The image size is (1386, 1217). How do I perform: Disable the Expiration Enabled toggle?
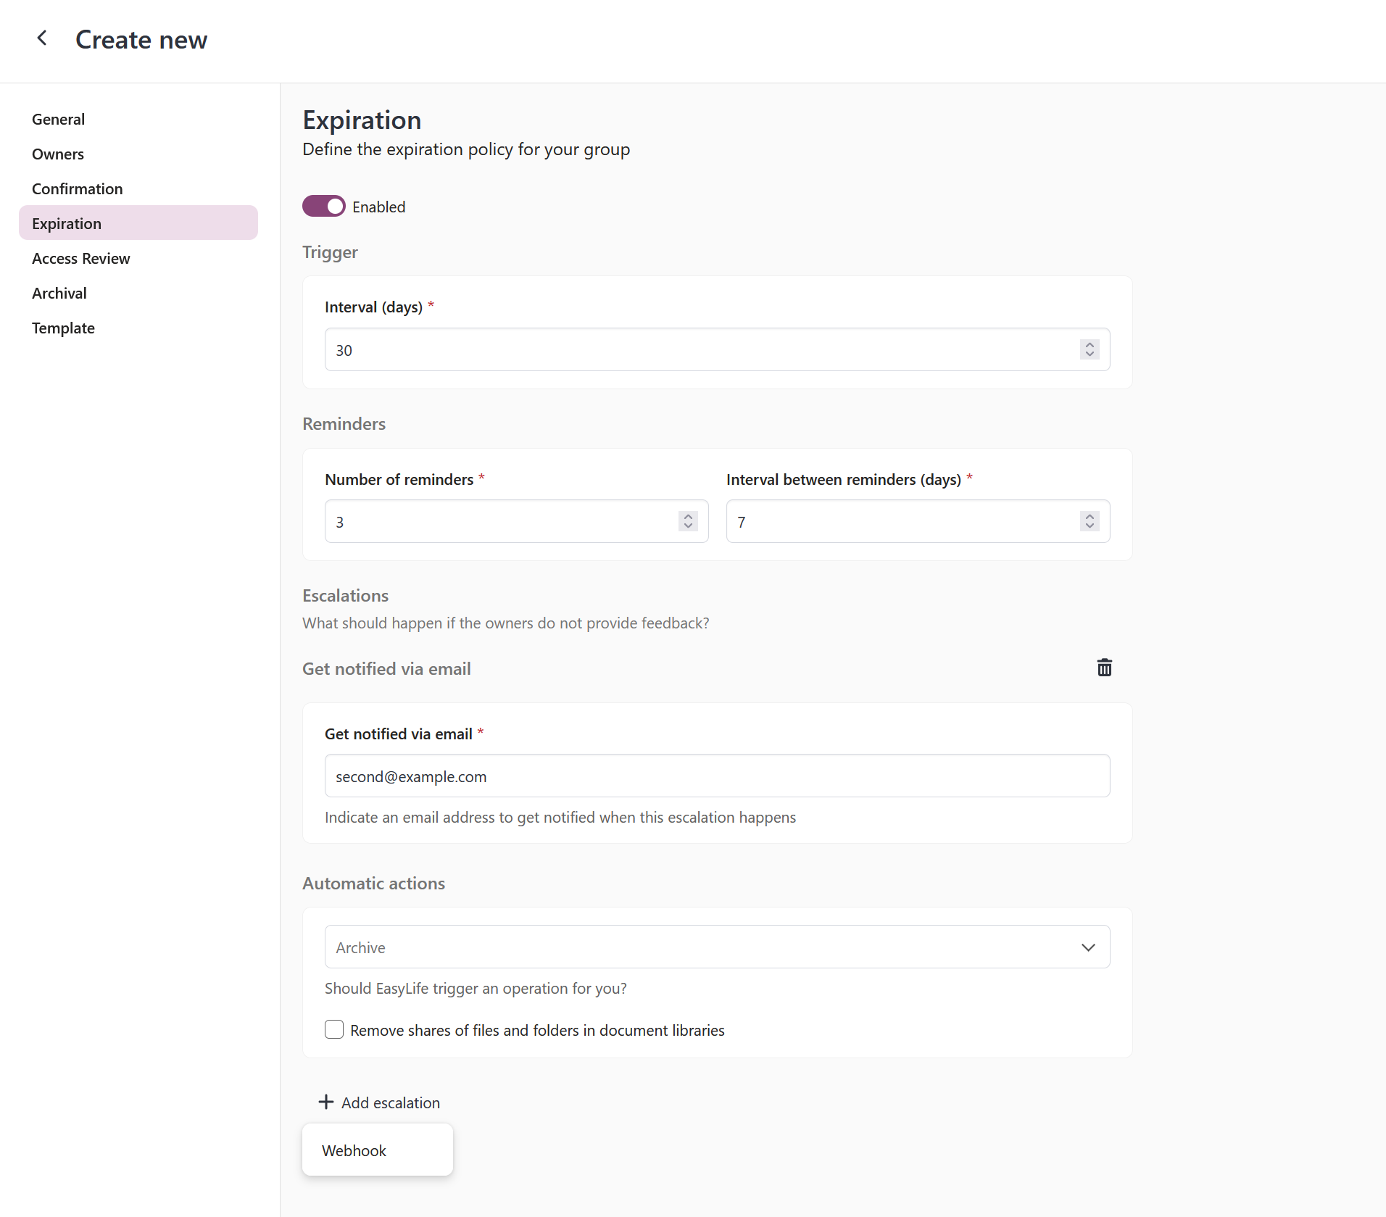click(324, 206)
